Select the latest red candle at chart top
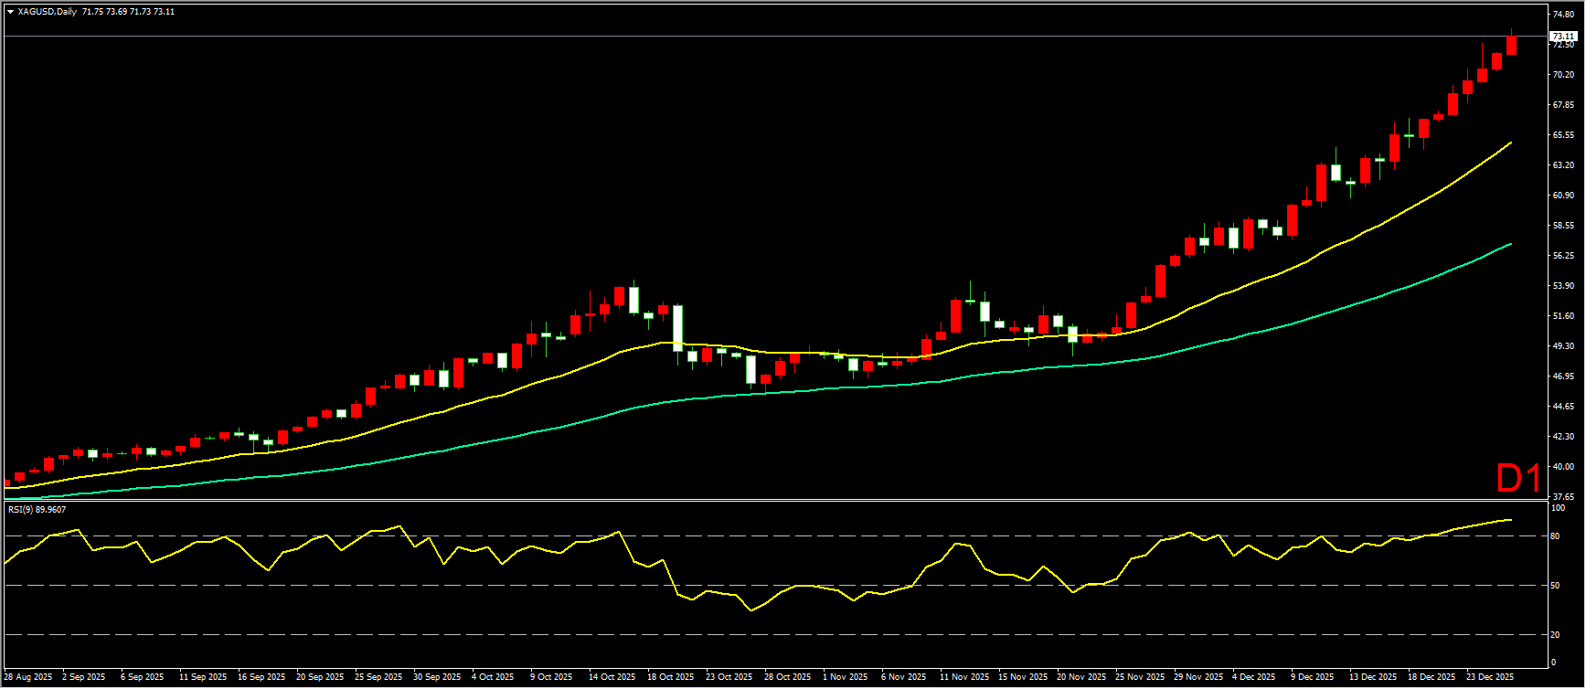This screenshot has width=1586, height=689. pyautogui.click(x=1511, y=45)
